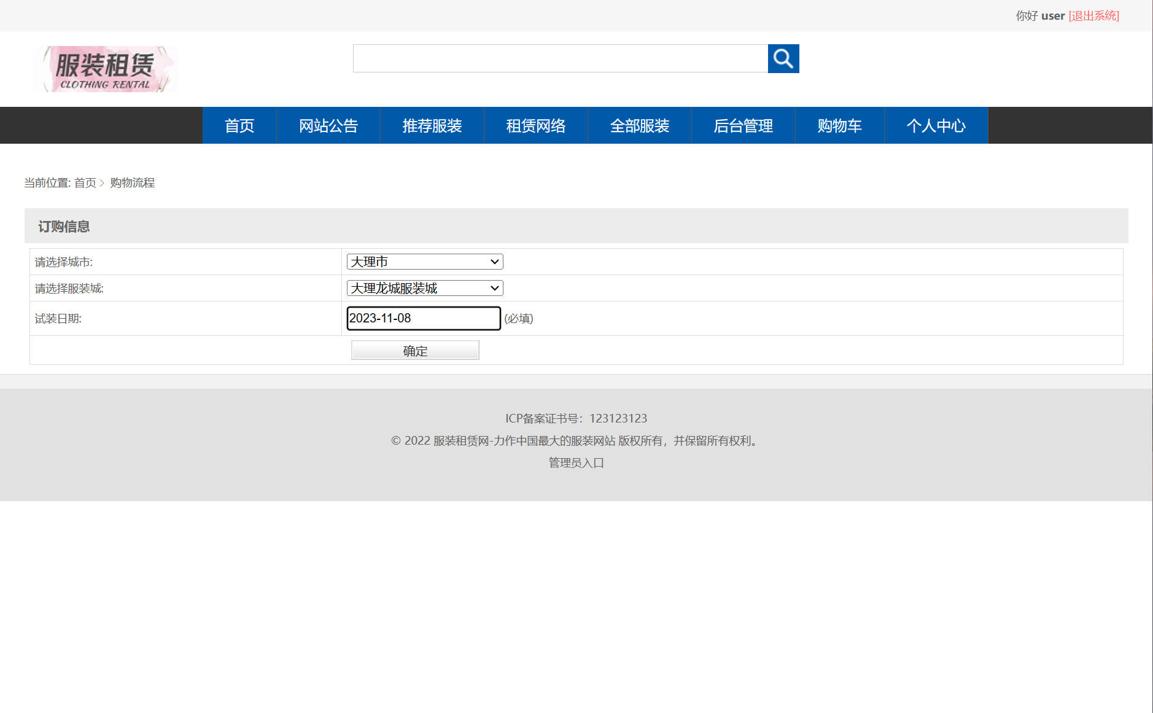The width and height of the screenshot is (1153, 713).
Task: Open the clothing mall dropdown 大理龙城服装城
Action: click(424, 288)
